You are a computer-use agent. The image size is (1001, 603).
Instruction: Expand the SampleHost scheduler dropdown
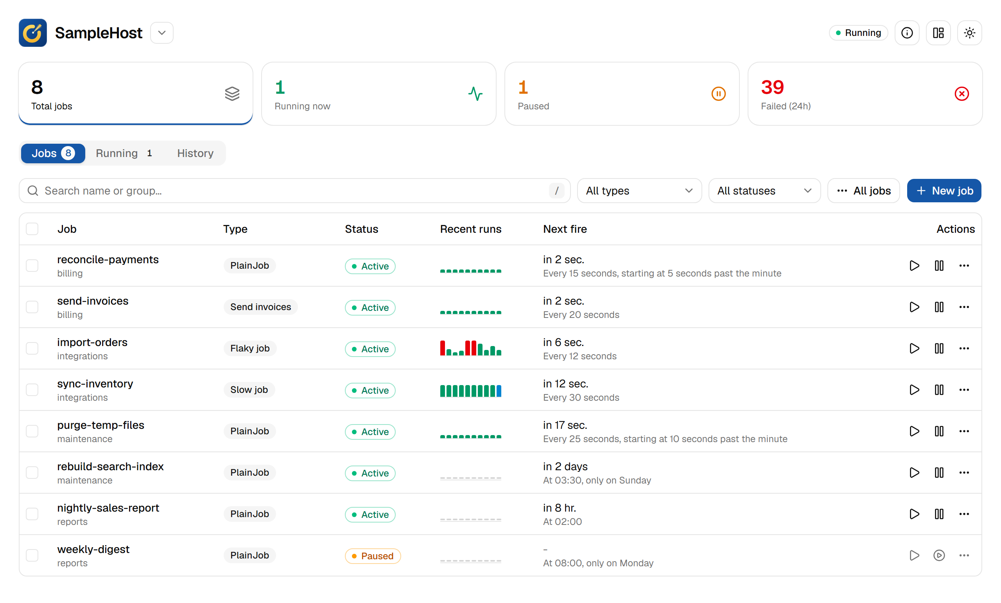[162, 33]
